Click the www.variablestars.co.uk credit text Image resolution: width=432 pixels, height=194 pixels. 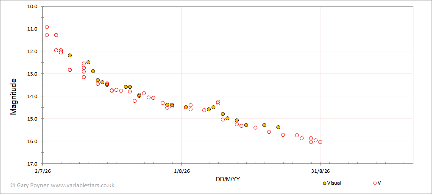[x=83, y=186]
